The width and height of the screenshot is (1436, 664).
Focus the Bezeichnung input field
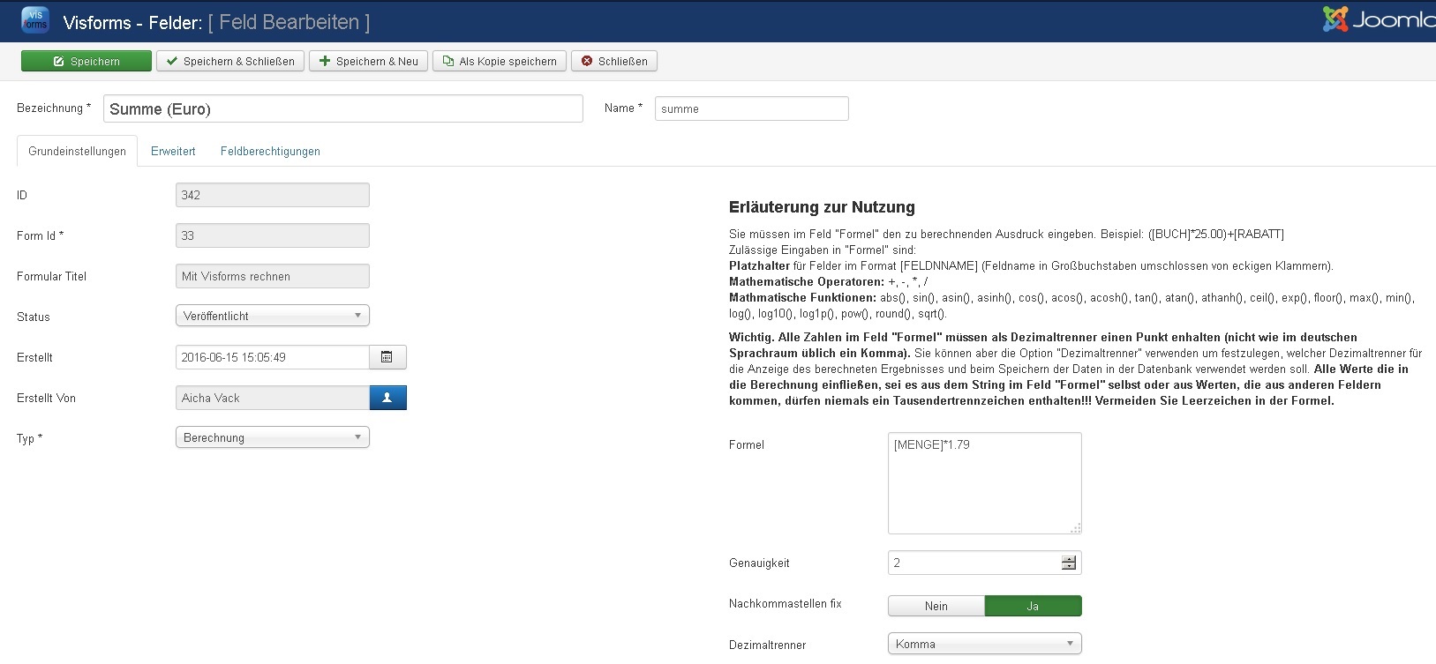(x=342, y=108)
